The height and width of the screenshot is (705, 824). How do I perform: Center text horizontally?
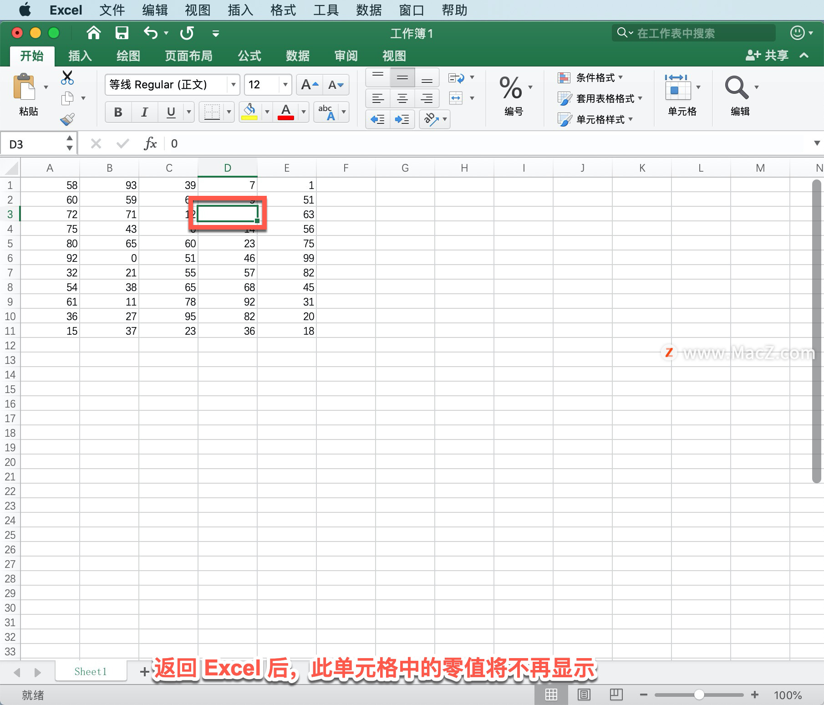point(402,98)
